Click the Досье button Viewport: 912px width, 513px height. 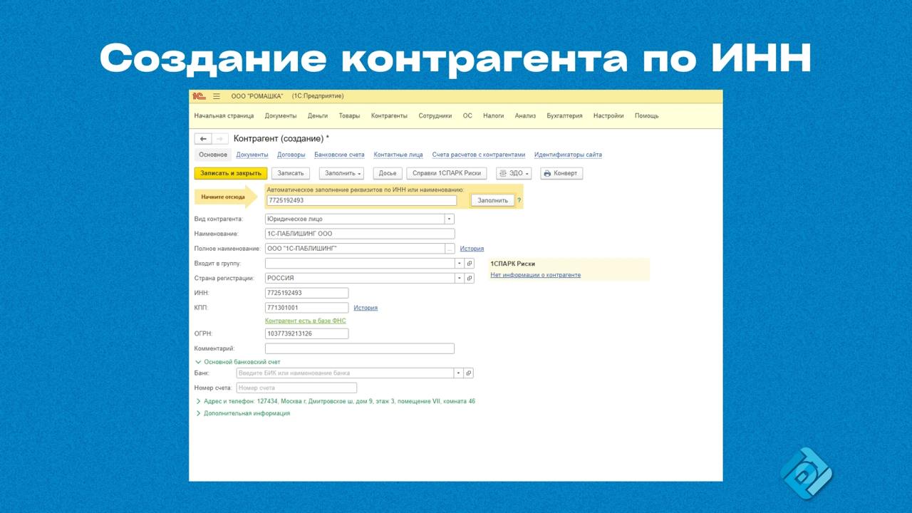(x=388, y=173)
